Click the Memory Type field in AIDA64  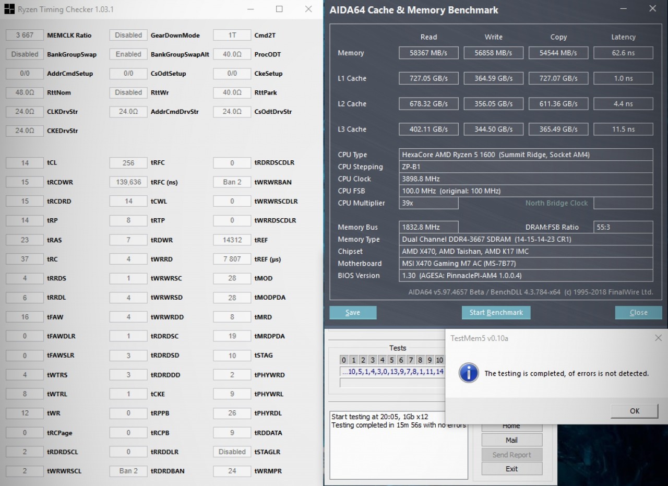click(526, 239)
